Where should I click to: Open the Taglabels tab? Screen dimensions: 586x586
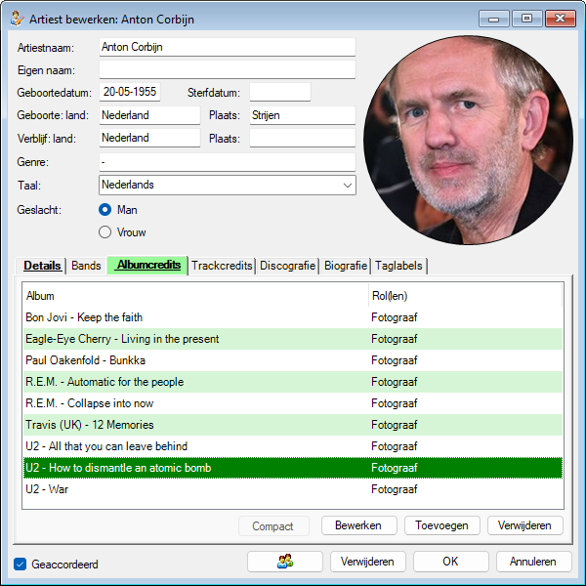click(x=398, y=266)
